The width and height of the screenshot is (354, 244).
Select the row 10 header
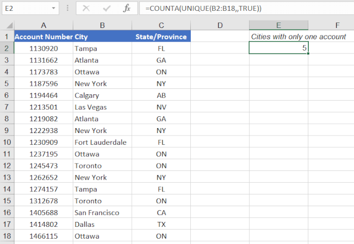tap(7, 142)
